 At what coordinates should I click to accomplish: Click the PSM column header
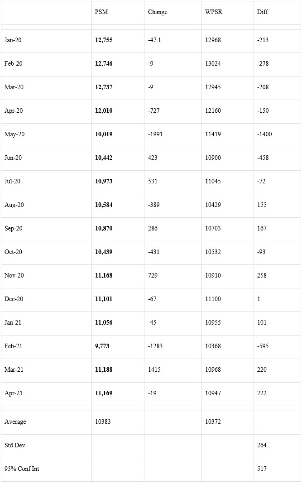pyautogui.click(x=101, y=12)
